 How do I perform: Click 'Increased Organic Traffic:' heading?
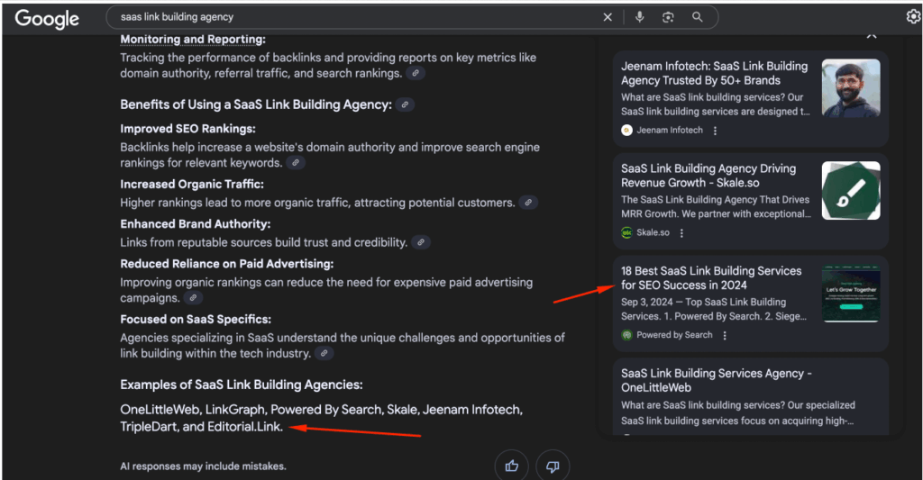(192, 184)
